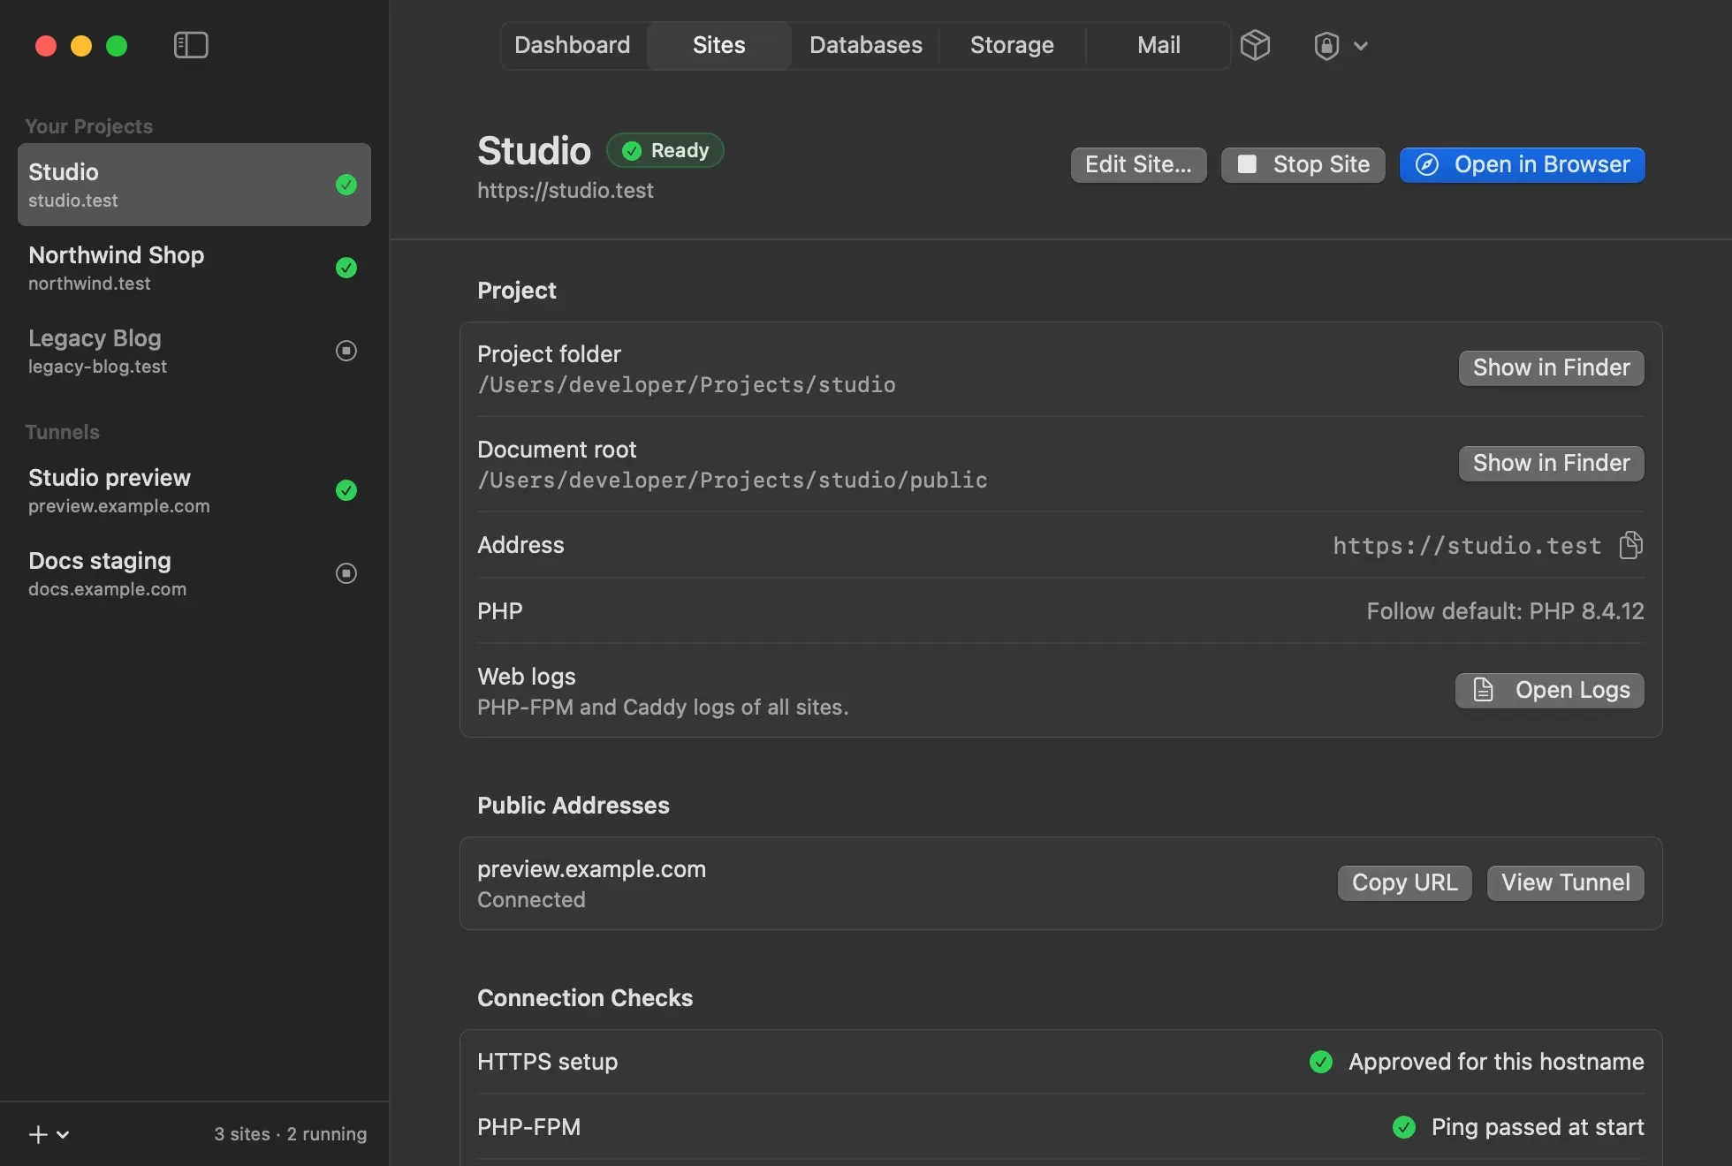Click stopped status icon for Legacy Blog
1732x1166 pixels.
(x=346, y=351)
